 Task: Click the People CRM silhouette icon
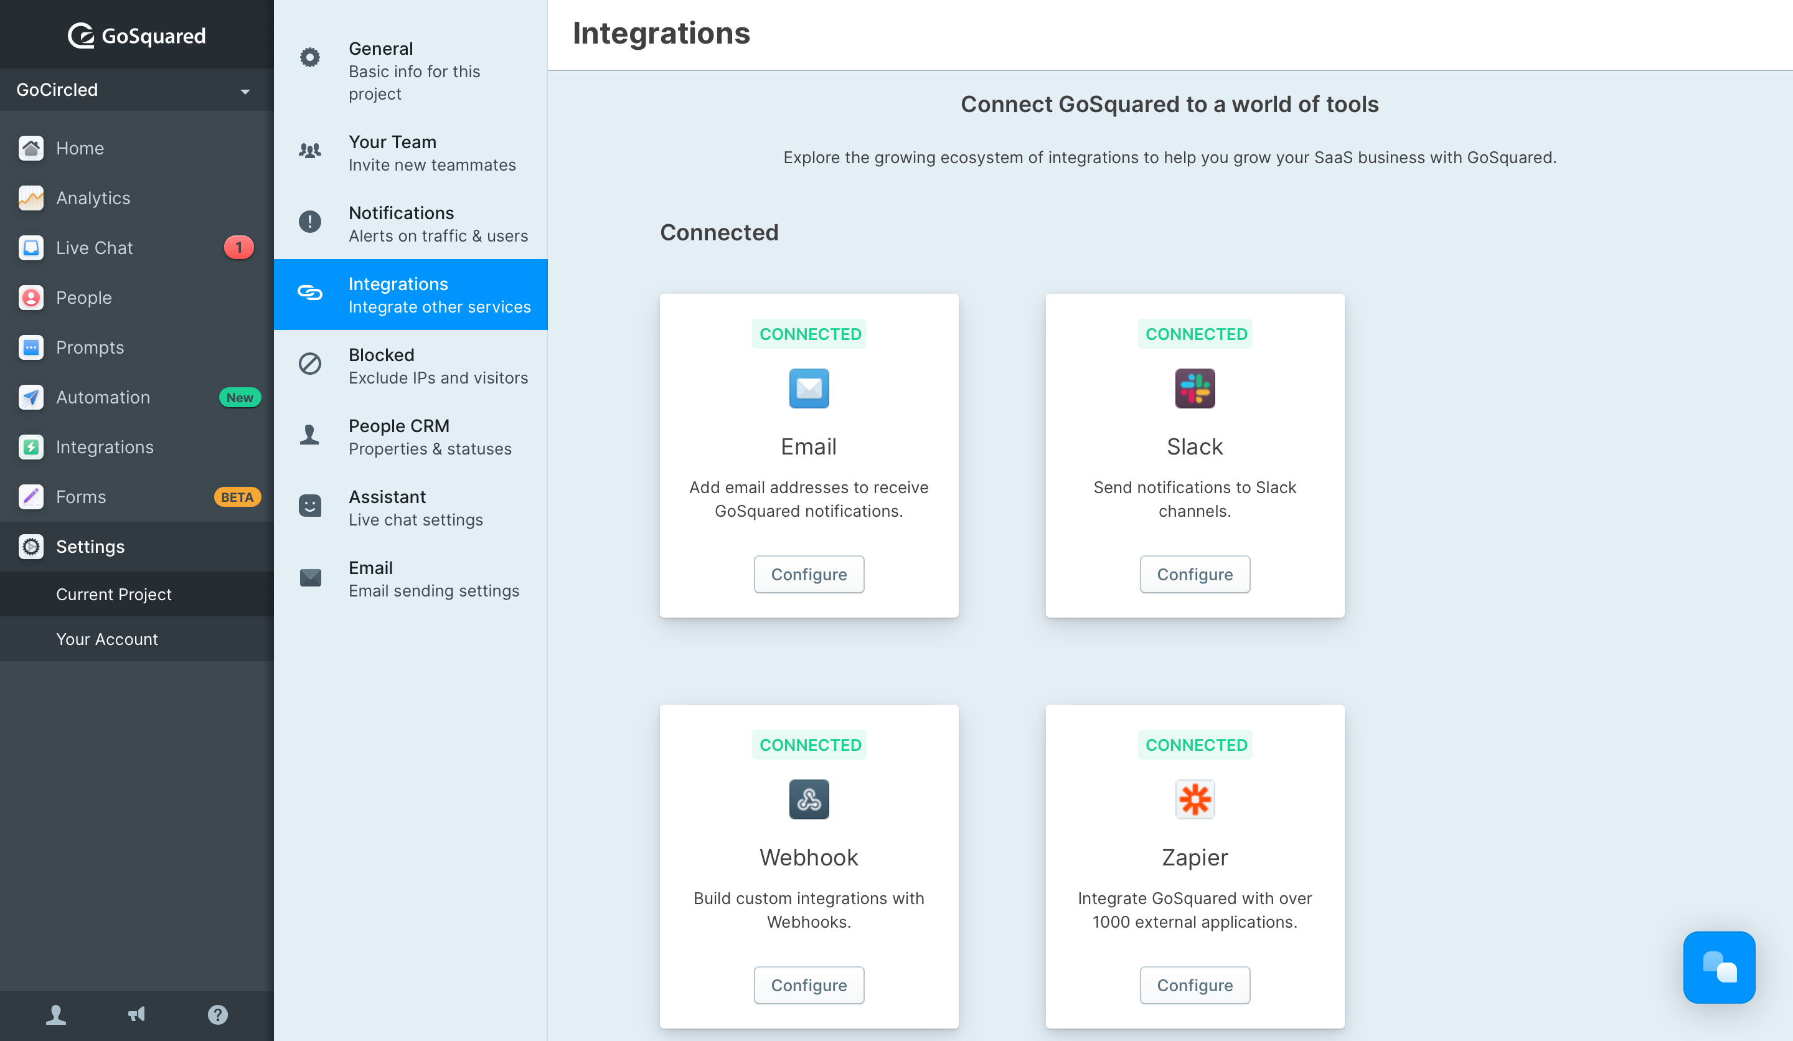point(309,434)
